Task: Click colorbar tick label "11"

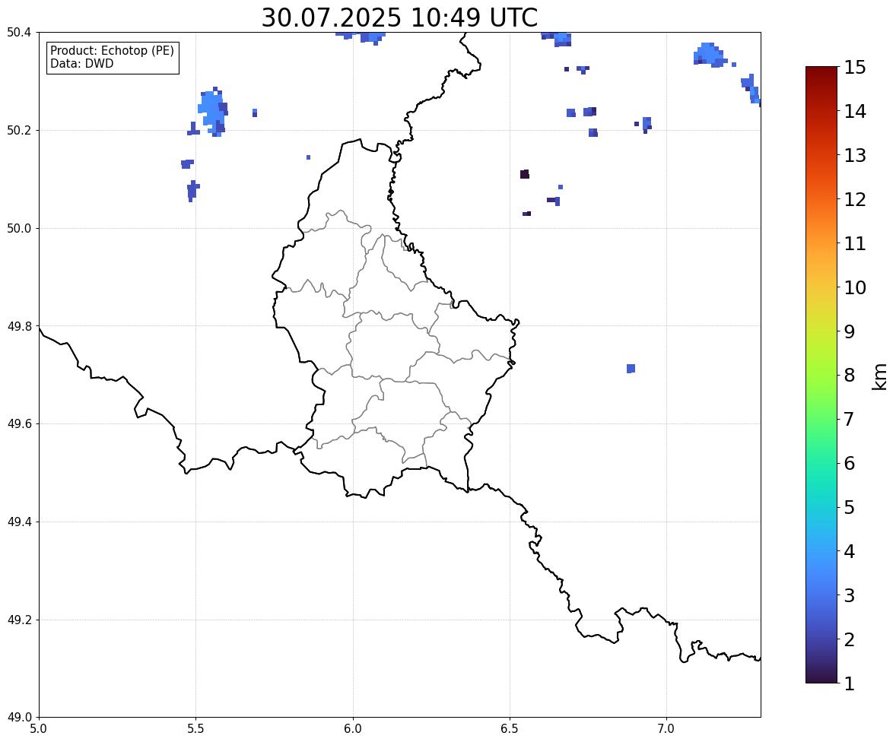Action: 855,243
